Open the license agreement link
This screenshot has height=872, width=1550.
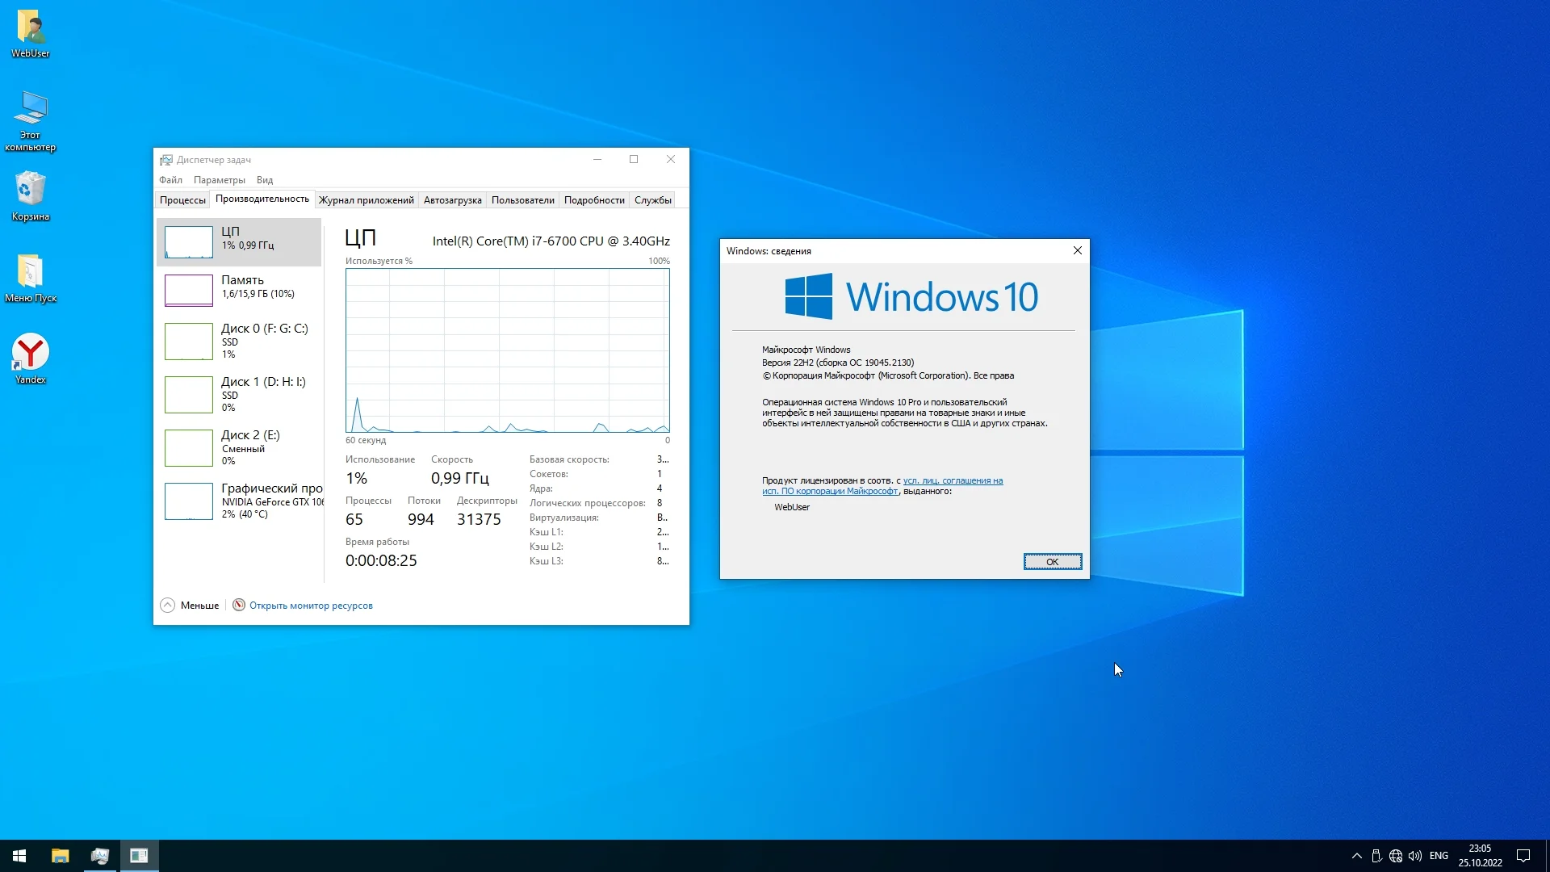tap(953, 480)
